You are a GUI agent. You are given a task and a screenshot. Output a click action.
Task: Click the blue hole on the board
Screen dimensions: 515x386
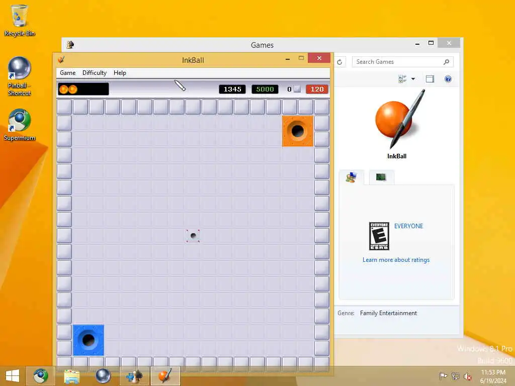(89, 340)
